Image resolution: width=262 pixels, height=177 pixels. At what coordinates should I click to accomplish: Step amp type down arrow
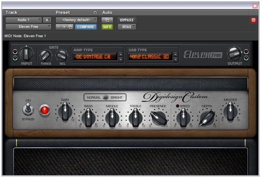120,60
